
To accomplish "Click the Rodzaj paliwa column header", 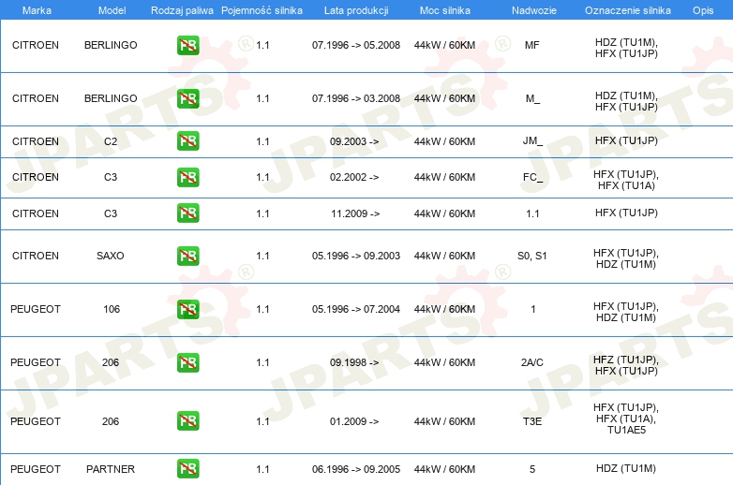I will click(182, 10).
